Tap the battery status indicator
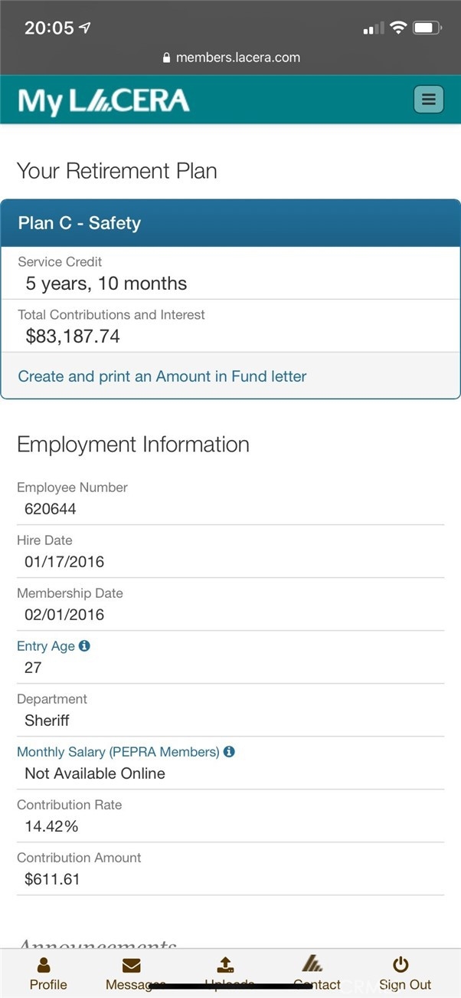 click(427, 28)
